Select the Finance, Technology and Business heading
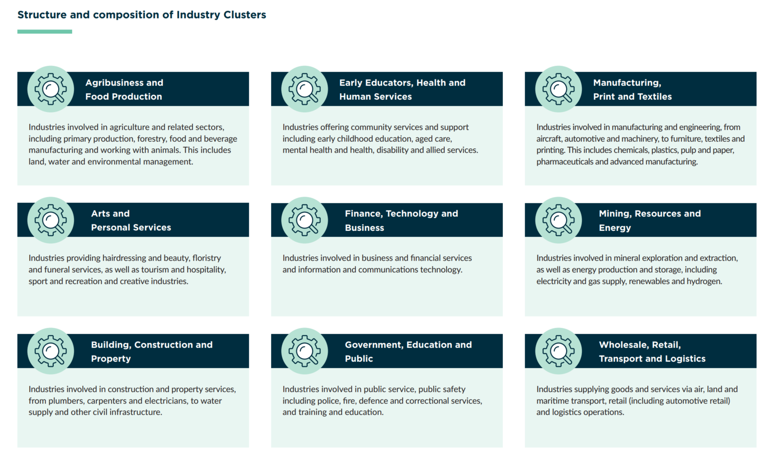 [x=401, y=220]
